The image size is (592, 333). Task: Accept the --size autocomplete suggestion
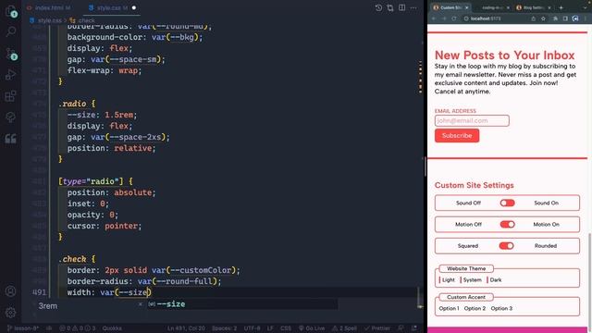click(242, 304)
